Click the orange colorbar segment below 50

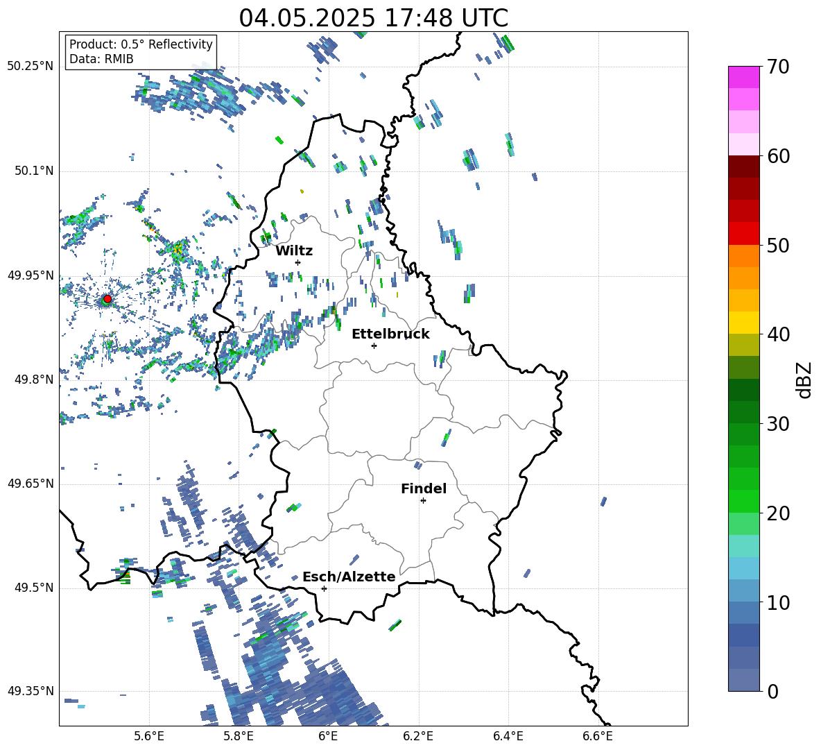point(744,256)
